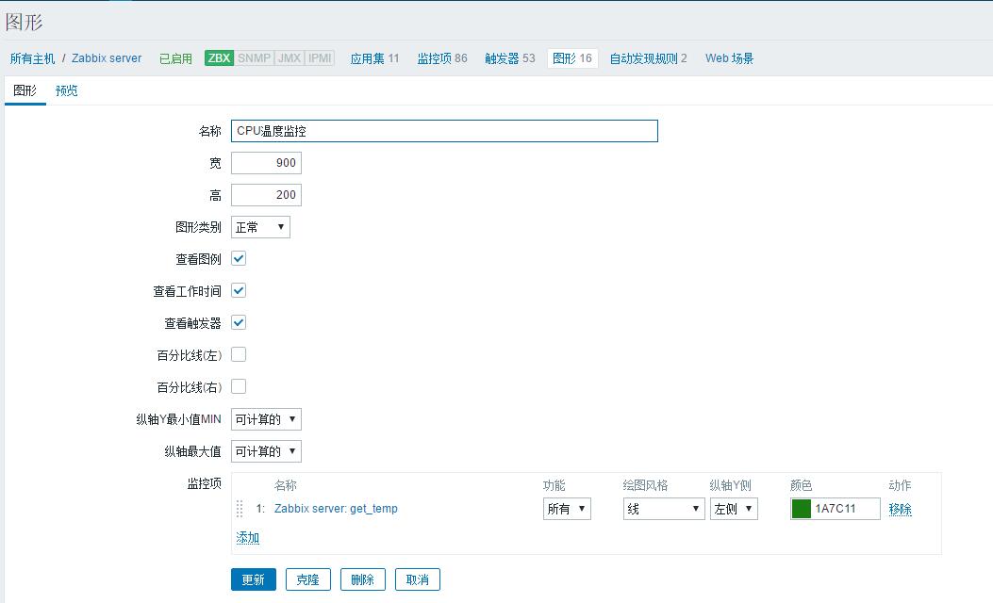
Task: Open the 应用集 11 section
Action: (x=375, y=58)
